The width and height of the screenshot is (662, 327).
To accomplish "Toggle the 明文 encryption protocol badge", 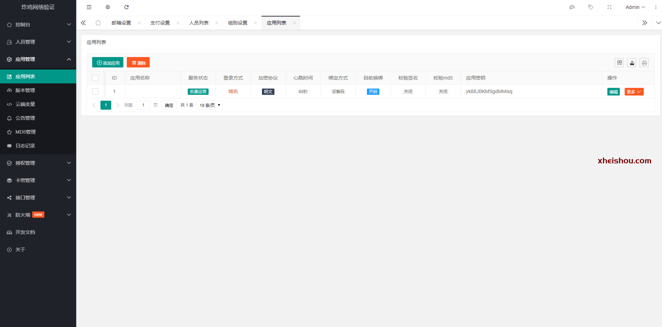I will point(268,92).
